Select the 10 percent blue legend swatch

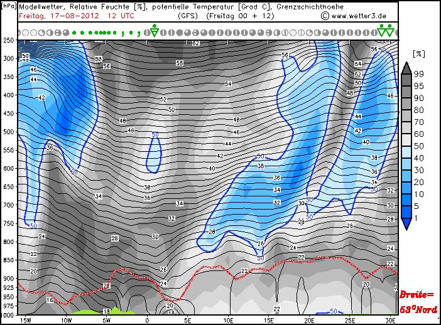click(x=406, y=193)
